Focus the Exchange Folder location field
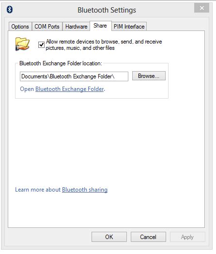The width and height of the screenshot is (216, 254). click(x=74, y=76)
